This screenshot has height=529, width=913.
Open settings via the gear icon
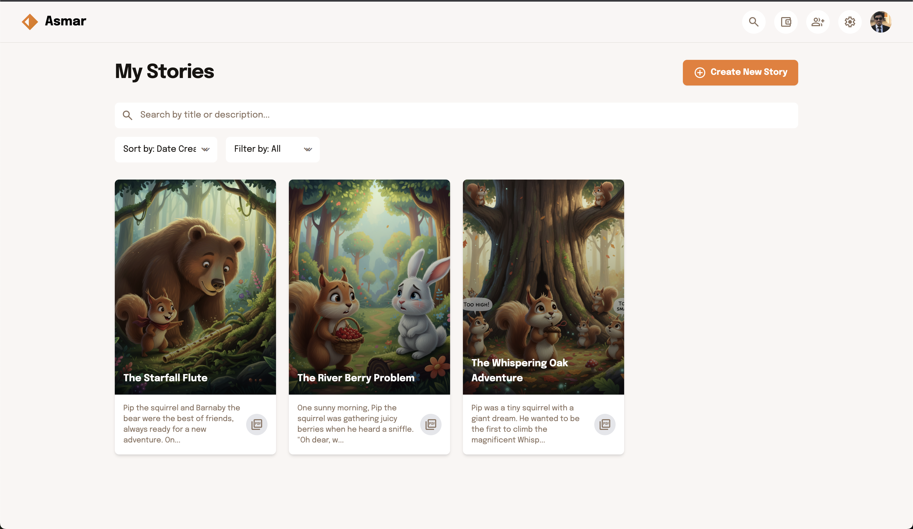(849, 22)
